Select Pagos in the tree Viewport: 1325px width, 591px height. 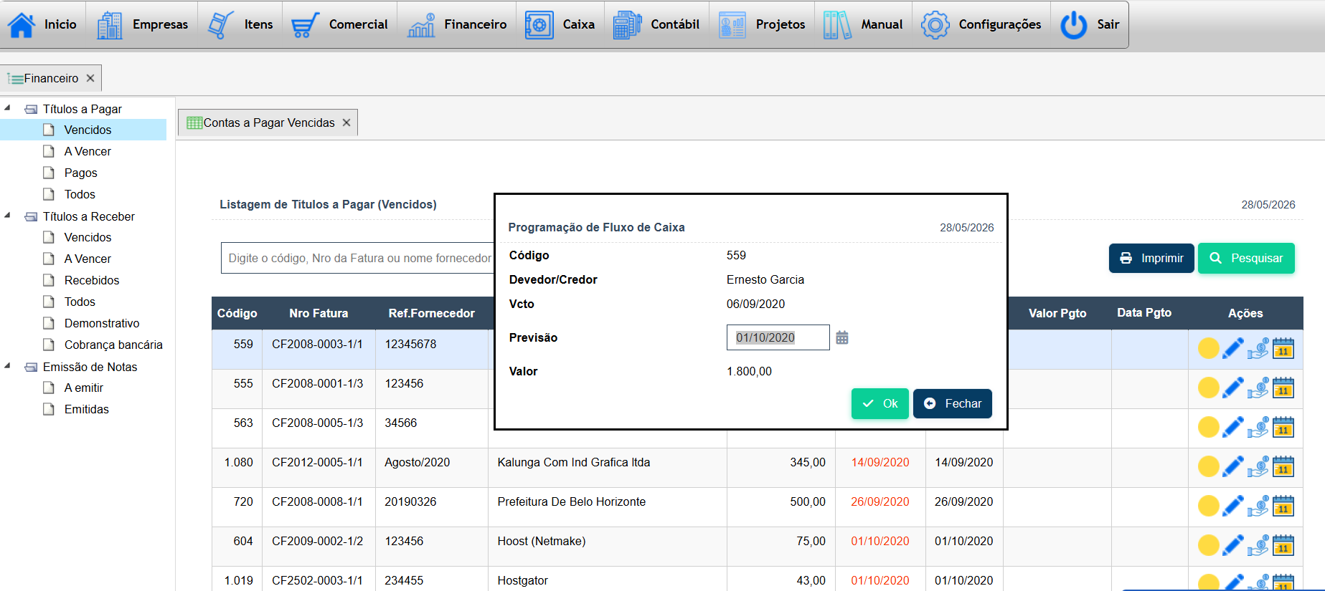[x=80, y=173]
